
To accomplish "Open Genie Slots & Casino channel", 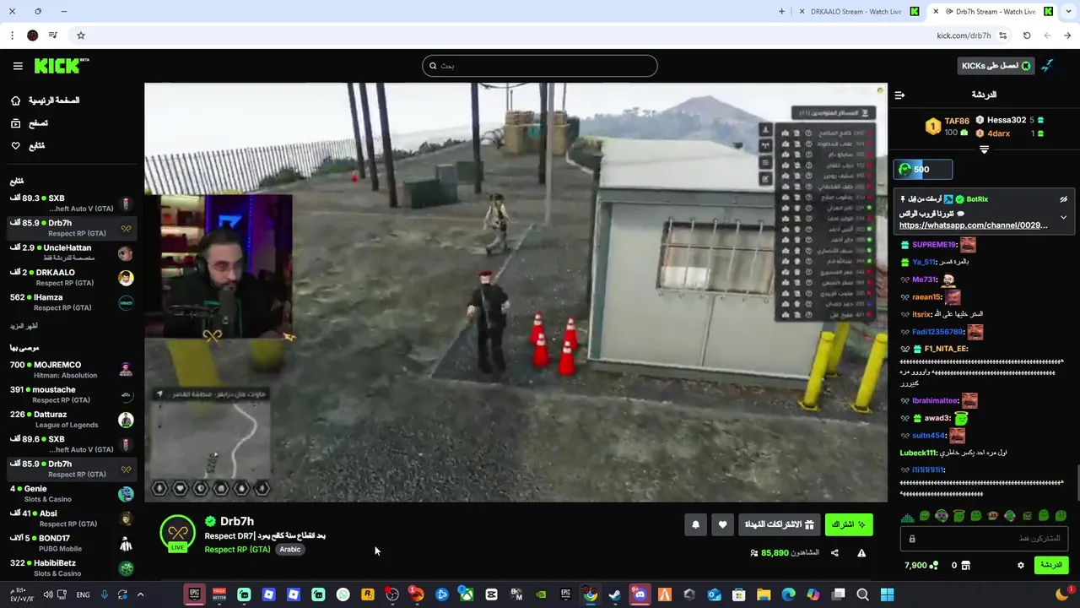I will point(72,494).
